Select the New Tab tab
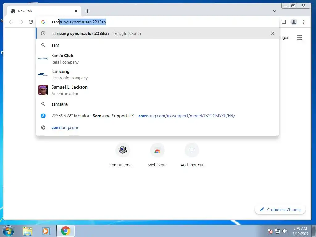Screen dimensions: 316x237 click(44, 11)
